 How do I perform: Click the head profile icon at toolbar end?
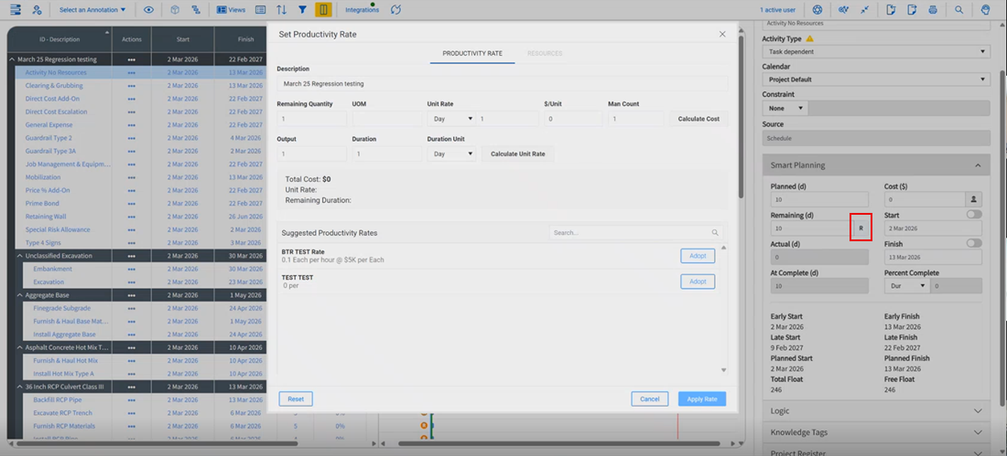tap(985, 10)
